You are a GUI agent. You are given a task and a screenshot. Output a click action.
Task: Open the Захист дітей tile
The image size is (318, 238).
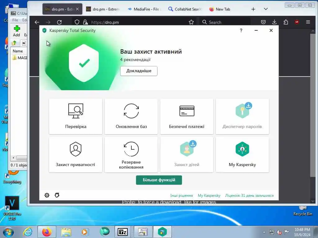point(187,155)
